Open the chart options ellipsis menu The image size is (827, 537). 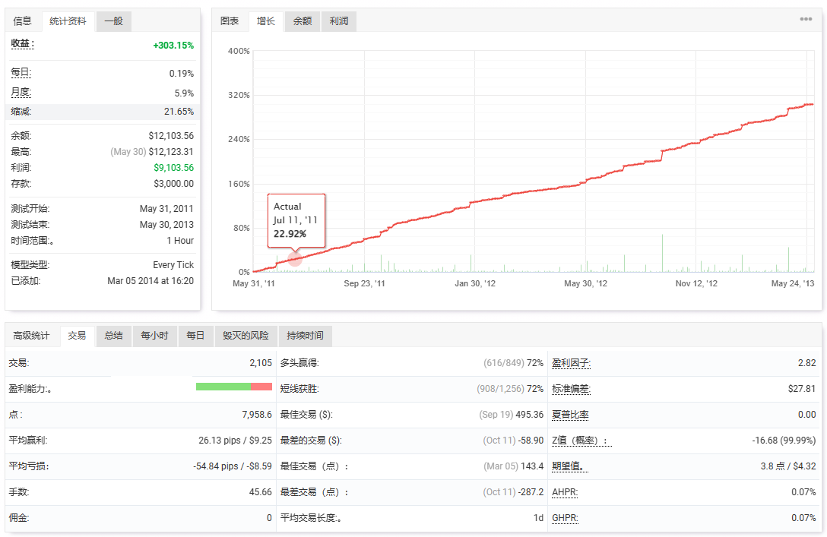click(806, 20)
